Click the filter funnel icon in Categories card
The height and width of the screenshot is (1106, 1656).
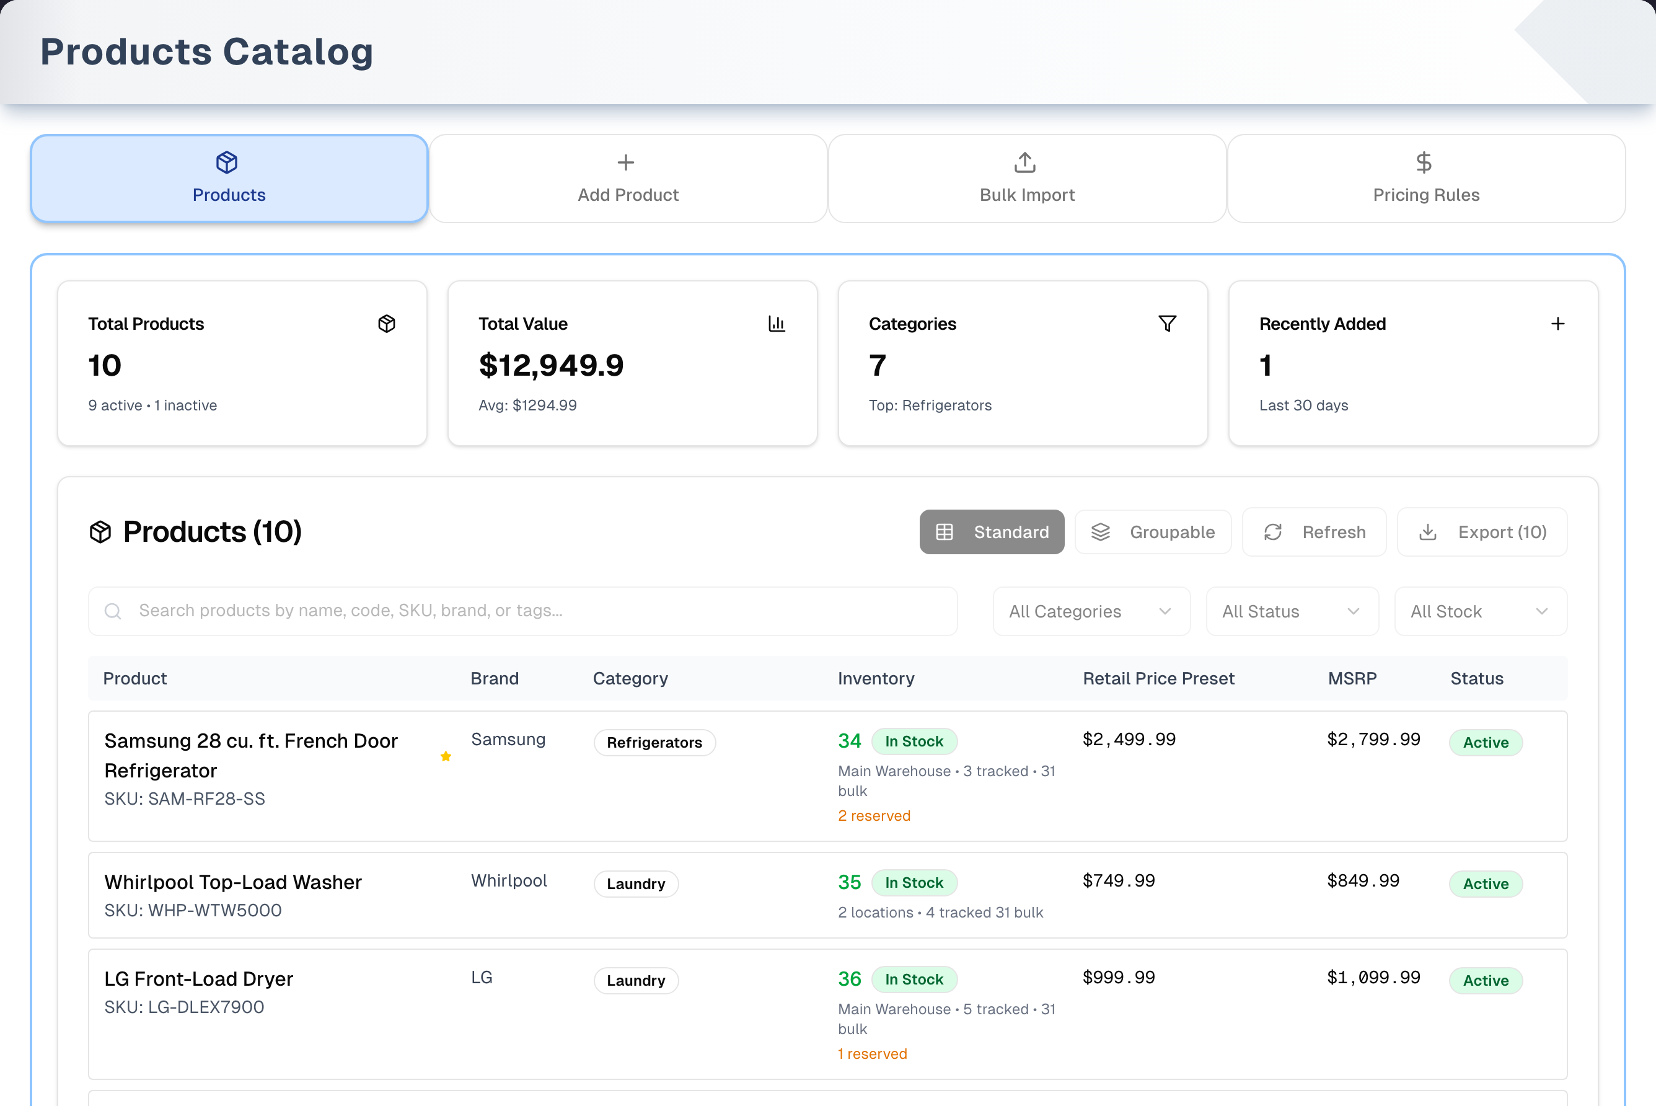pos(1168,324)
